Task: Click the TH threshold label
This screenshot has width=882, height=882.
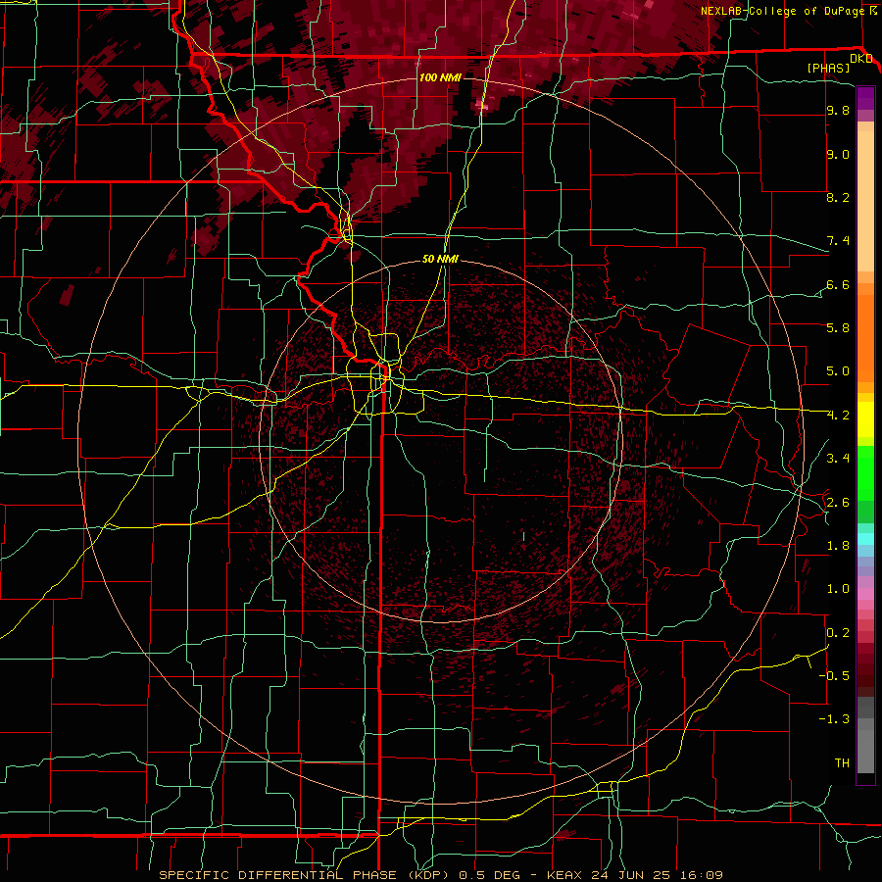Action: click(842, 763)
